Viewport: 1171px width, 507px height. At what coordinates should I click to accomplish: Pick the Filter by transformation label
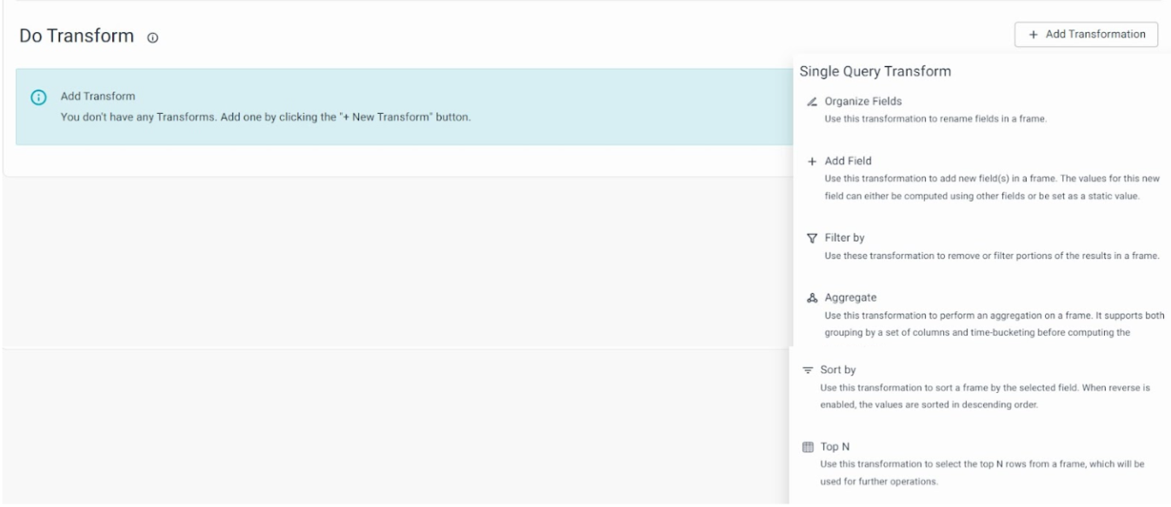pyautogui.click(x=844, y=237)
